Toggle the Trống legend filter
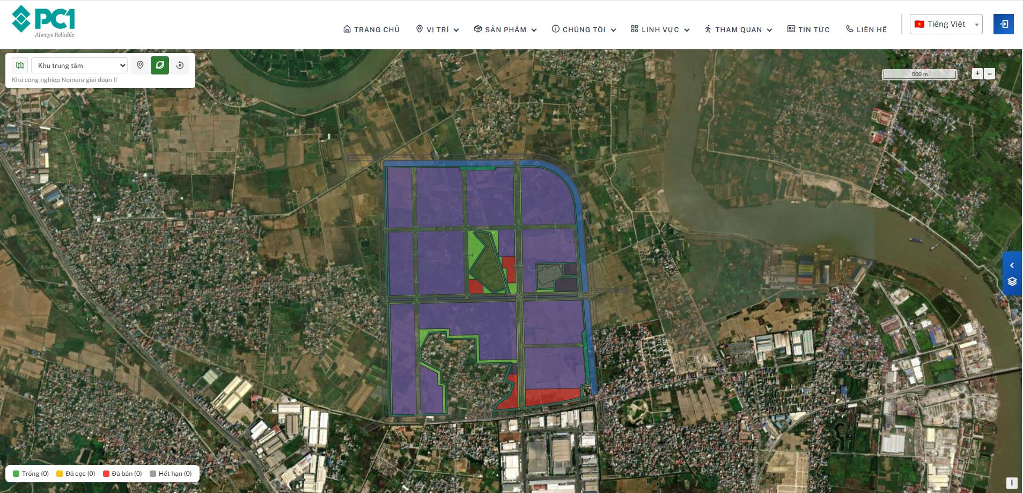 click(x=31, y=474)
